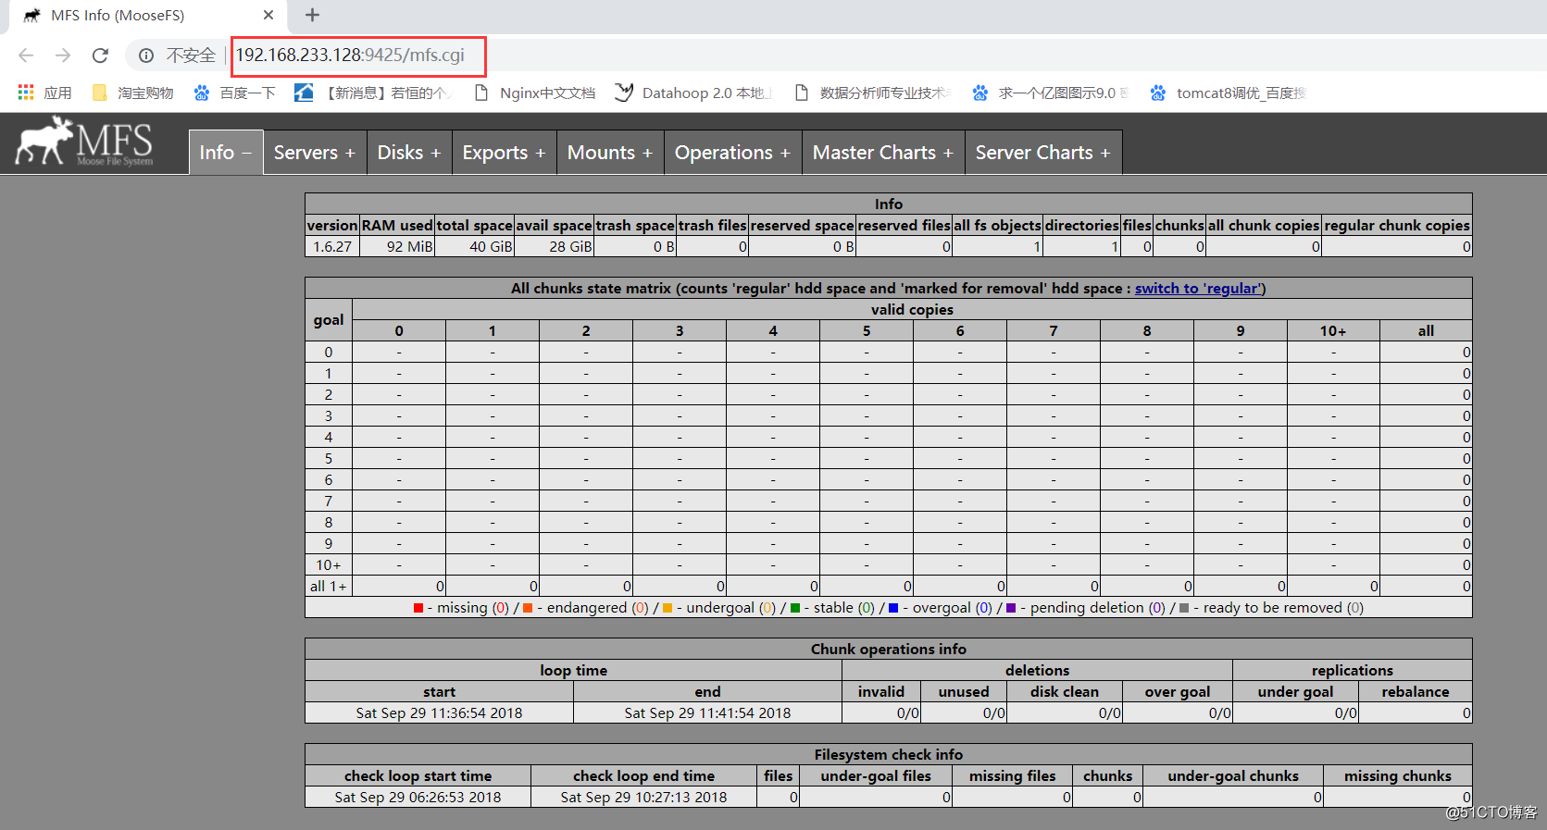The width and height of the screenshot is (1547, 830).
Task: Click the red missing legend swatch
Action: (x=418, y=608)
